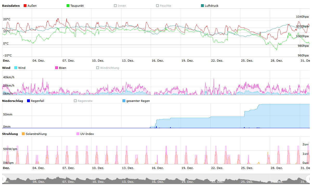This screenshot has height=195, width=312.
Task: Click the gesamter Regen legend marker
Action: (x=124, y=101)
